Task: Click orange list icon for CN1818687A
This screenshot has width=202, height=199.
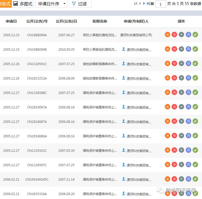Action: pos(167,121)
